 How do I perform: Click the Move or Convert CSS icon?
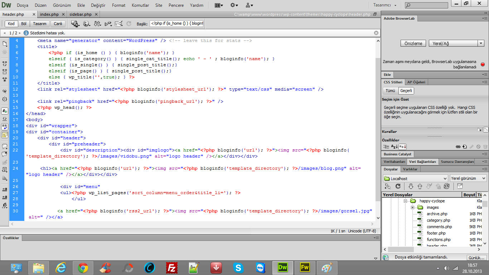coord(5,178)
